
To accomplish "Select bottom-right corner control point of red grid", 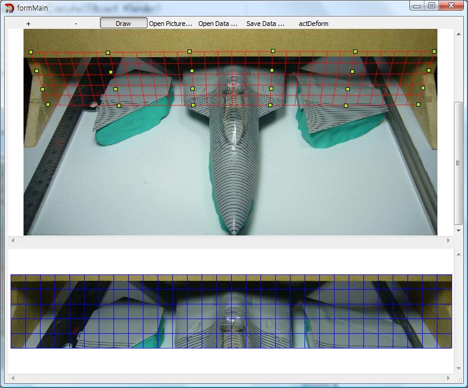I will tap(418, 105).
